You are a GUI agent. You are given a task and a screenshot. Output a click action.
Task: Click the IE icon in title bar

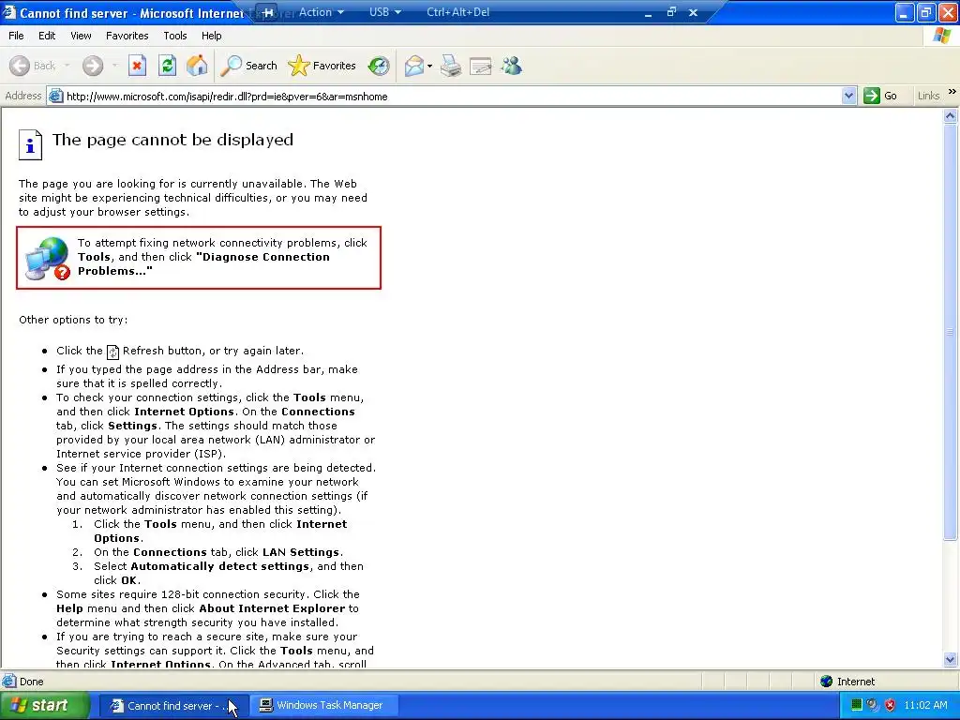click(8, 12)
